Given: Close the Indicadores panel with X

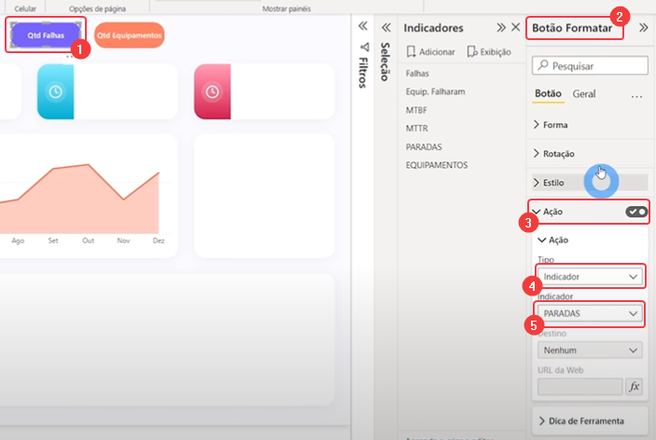Looking at the screenshot, I should (x=515, y=28).
